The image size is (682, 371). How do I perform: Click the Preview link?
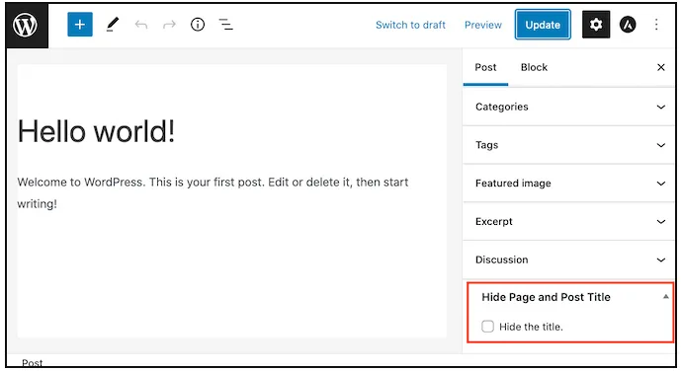pos(482,25)
